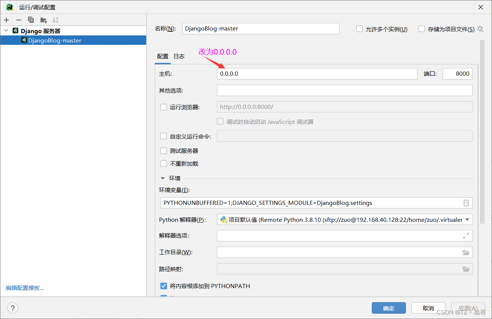Check the custom run command option
492x319 pixels.
pyautogui.click(x=163, y=136)
